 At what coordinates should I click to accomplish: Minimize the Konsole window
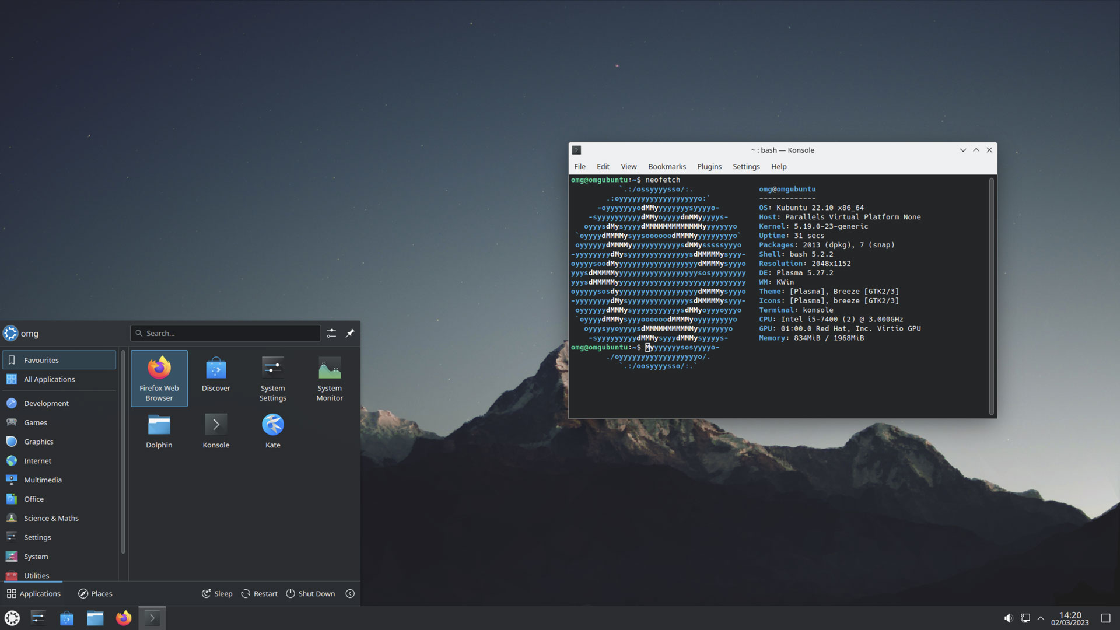(963, 150)
